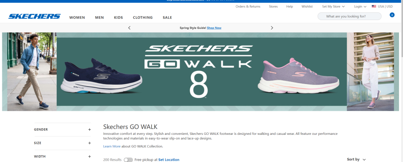403x162 pixels.
Task: Toggle free pickup filter switch
Action: (128, 160)
